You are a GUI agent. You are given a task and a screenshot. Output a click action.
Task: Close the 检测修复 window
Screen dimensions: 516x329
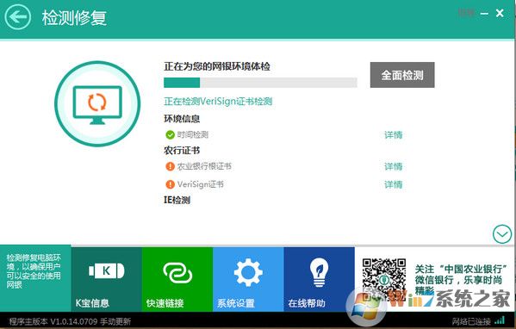[x=500, y=13]
